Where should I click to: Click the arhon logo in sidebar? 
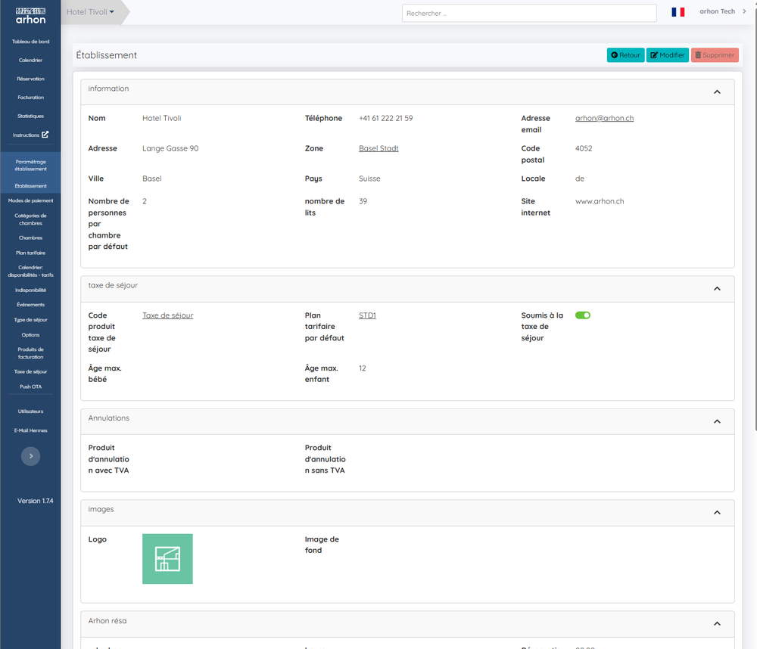(30, 16)
